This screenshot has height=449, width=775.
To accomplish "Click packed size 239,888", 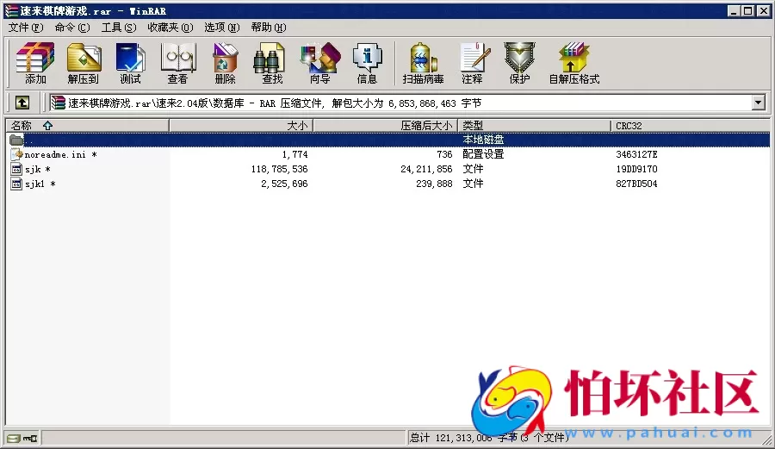I will tap(434, 184).
